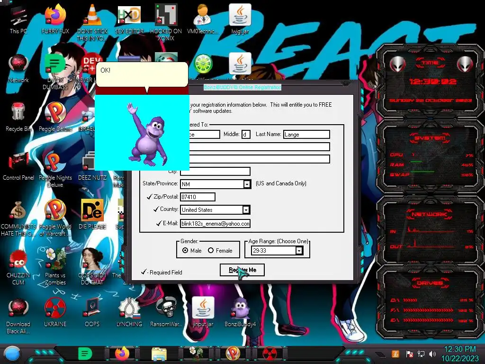
Task: Open the volume speaker tray icon
Action: [x=432, y=354]
